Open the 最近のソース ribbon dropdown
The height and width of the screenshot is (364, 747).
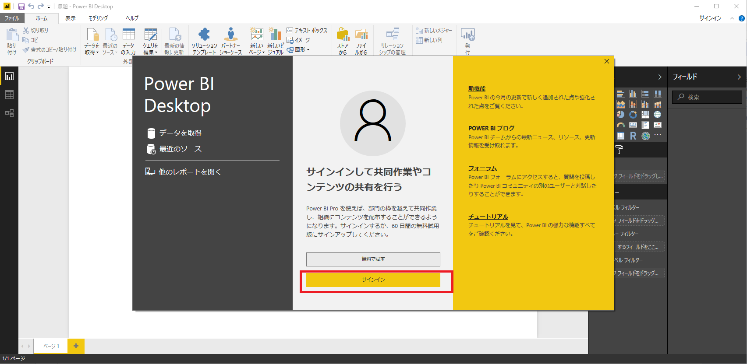point(110,41)
